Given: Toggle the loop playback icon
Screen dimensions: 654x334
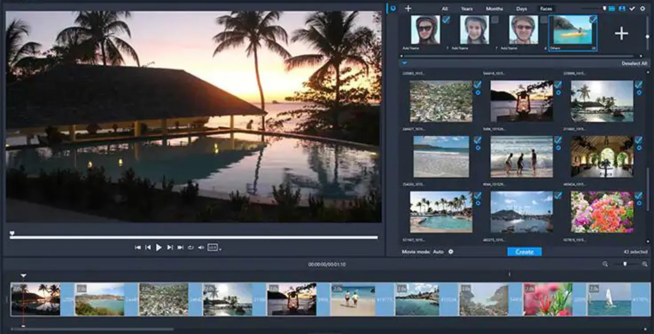Looking at the screenshot, I should pos(190,248).
